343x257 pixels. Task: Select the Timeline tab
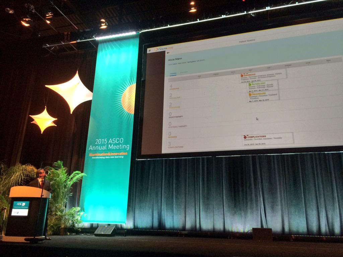click(x=173, y=74)
